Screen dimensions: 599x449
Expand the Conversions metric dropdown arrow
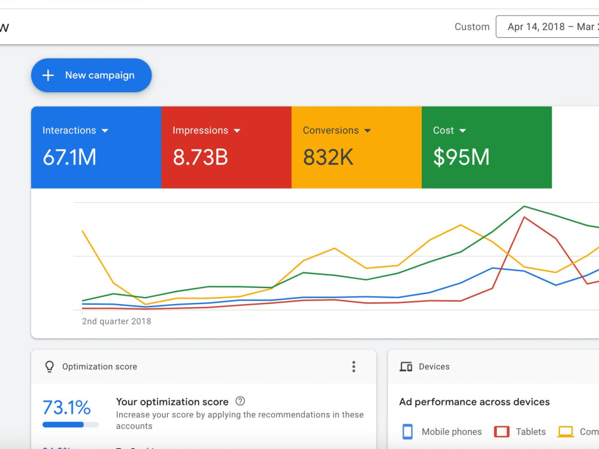coord(368,131)
